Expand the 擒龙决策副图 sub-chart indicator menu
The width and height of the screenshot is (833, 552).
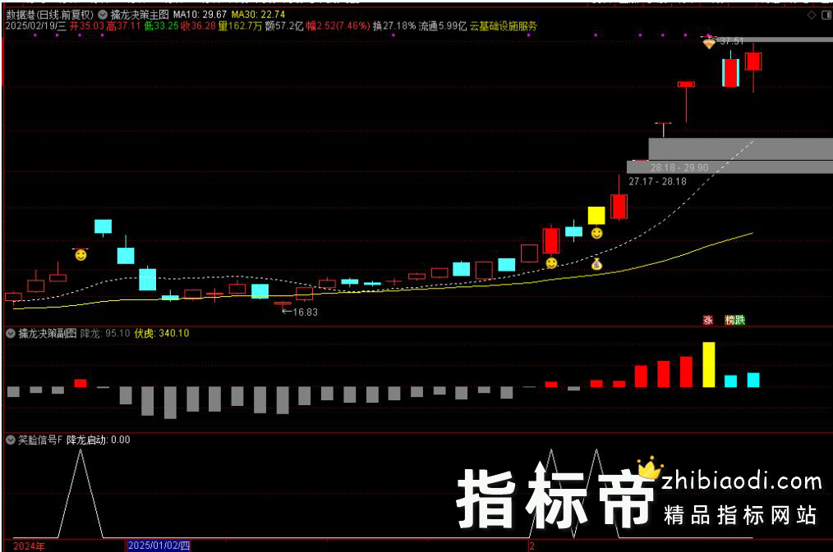click(x=11, y=334)
